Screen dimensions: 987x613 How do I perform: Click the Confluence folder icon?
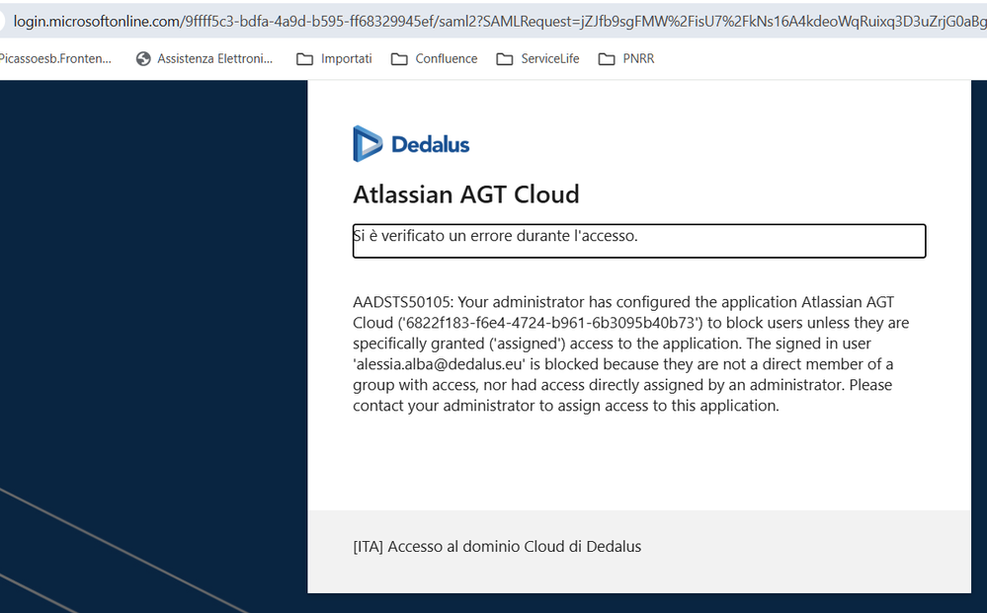pos(399,59)
